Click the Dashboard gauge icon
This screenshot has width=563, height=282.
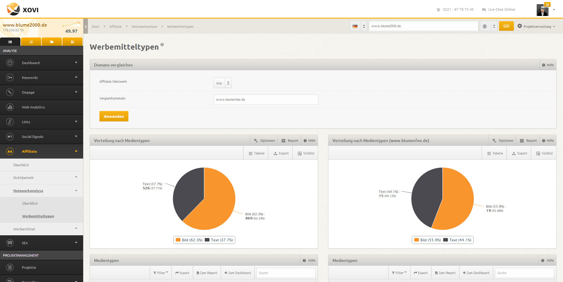tap(10, 63)
